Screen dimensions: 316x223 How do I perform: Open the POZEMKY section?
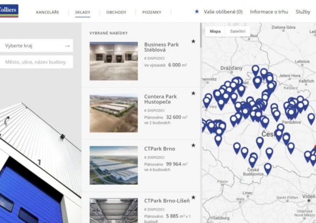[x=152, y=12]
